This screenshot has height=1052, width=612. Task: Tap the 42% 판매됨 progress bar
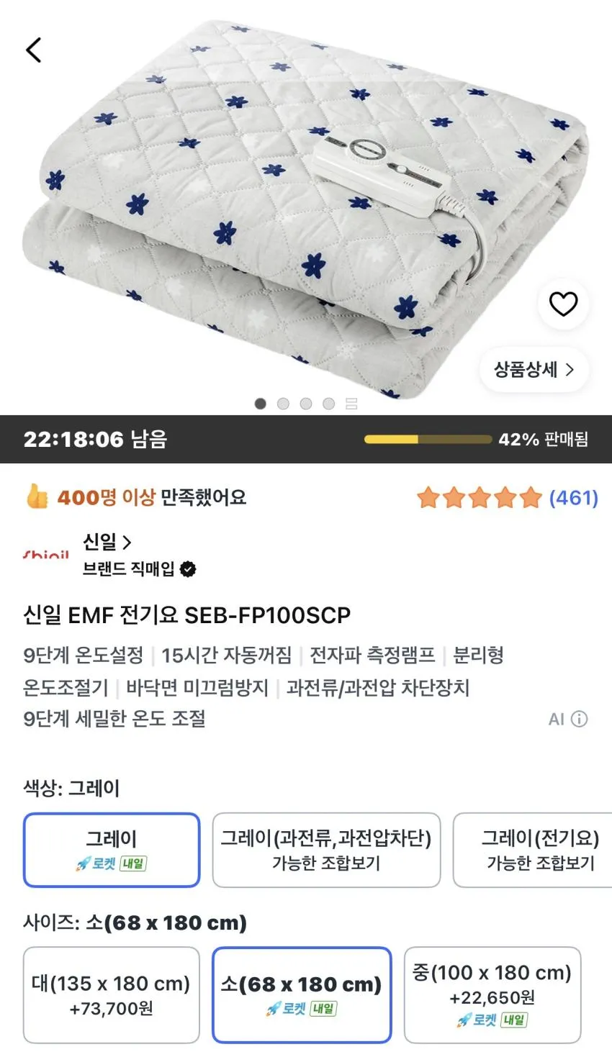pos(428,439)
